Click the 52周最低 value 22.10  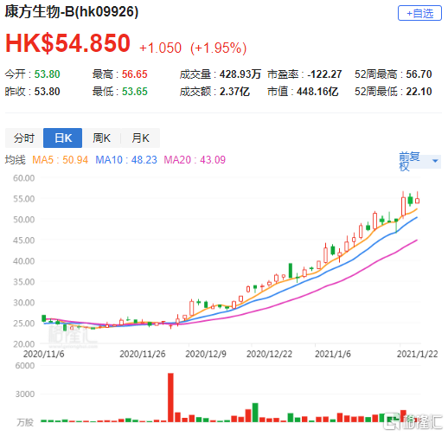click(x=419, y=92)
